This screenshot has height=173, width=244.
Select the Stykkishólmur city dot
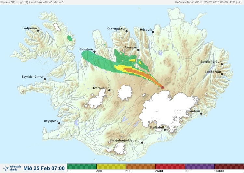[45, 79]
